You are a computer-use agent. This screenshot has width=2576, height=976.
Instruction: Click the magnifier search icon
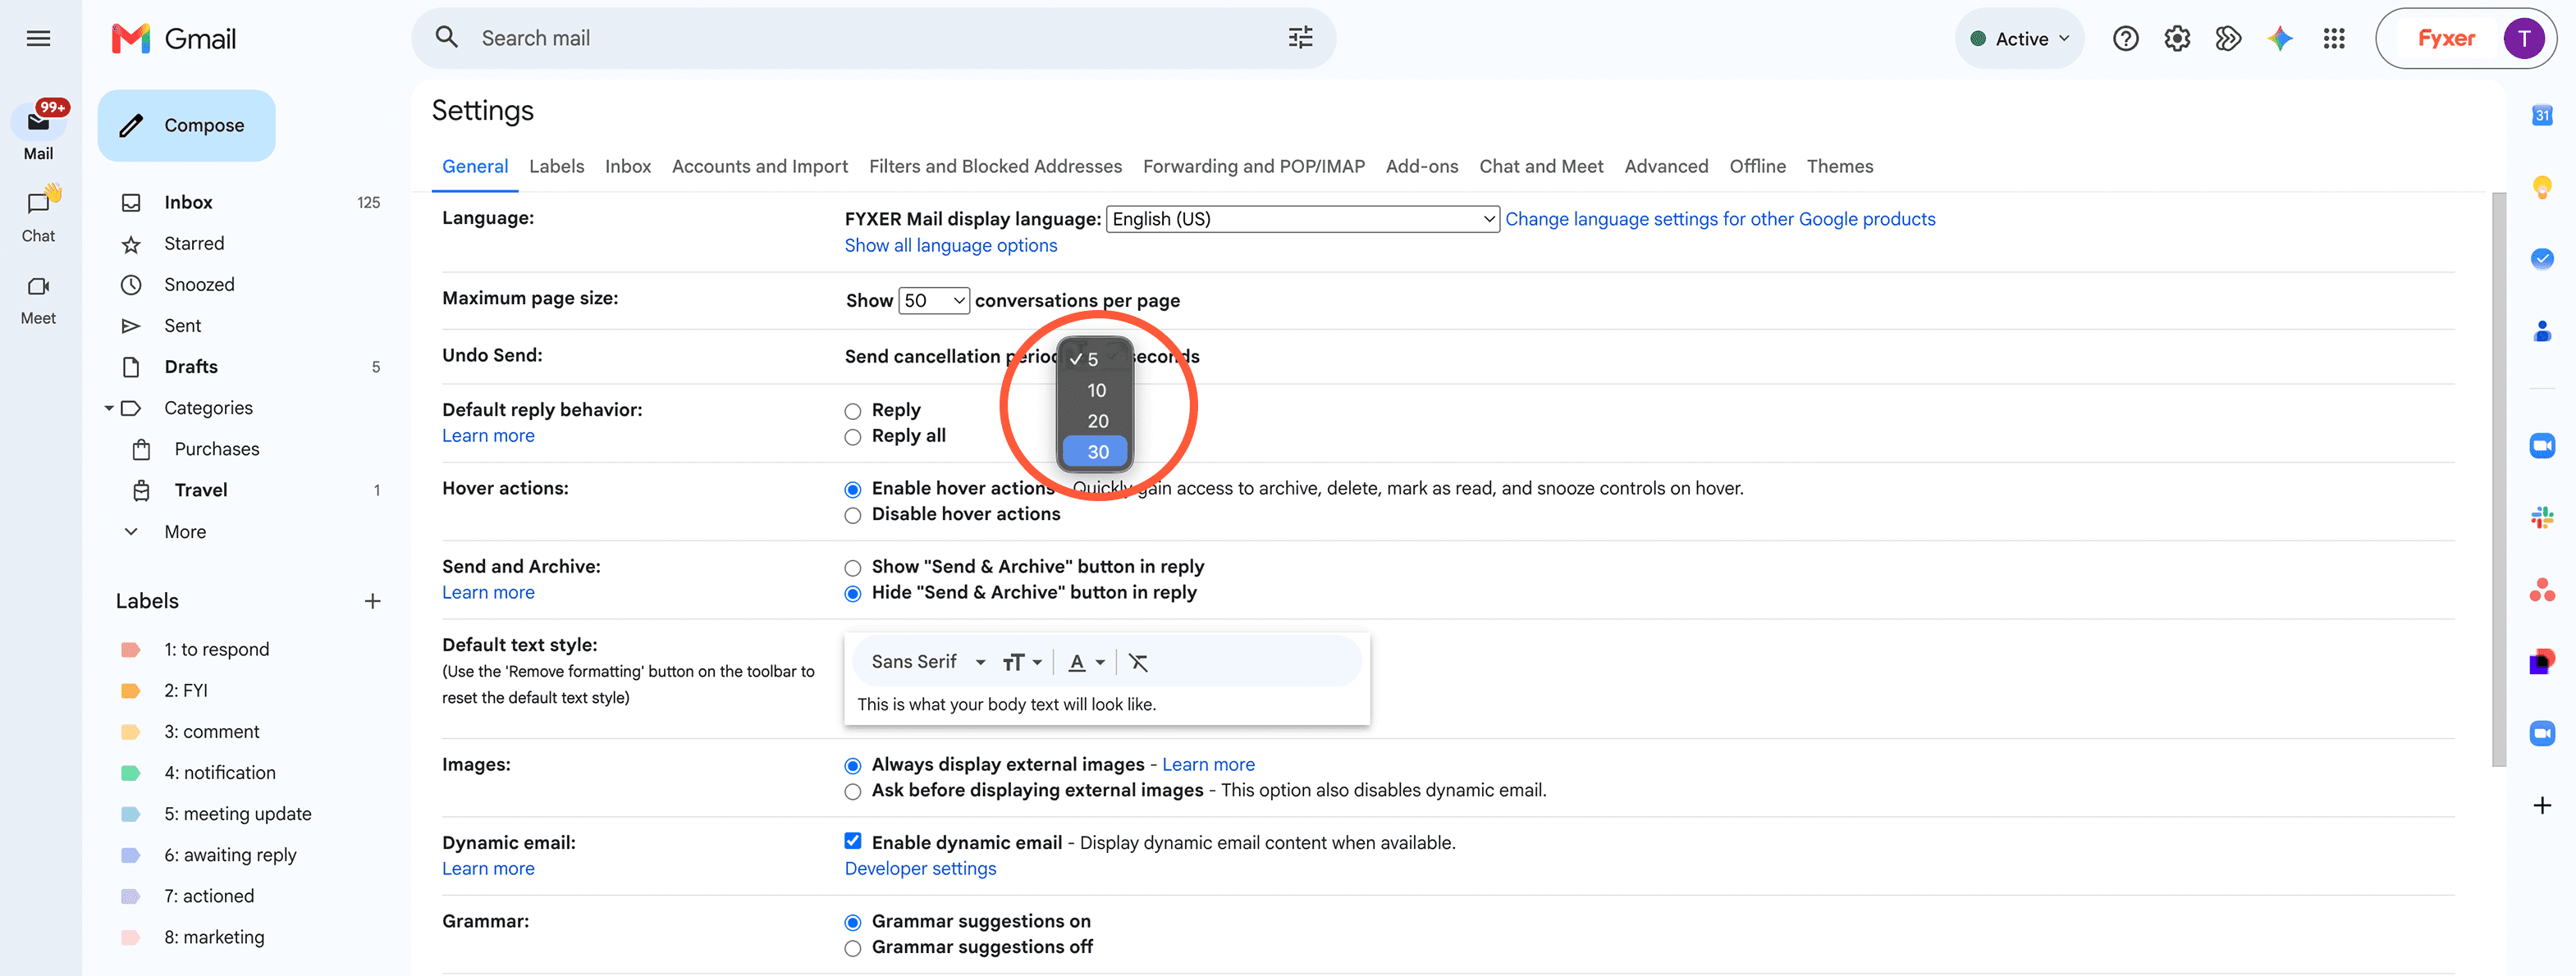pos(447,38)
